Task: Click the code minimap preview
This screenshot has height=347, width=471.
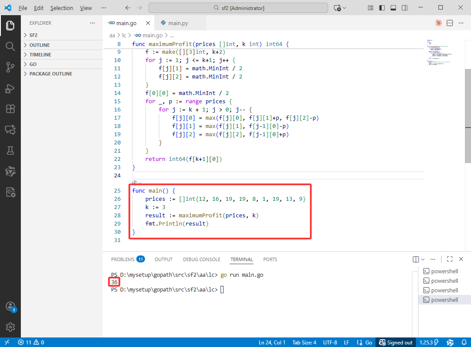Action: (438, 52)
